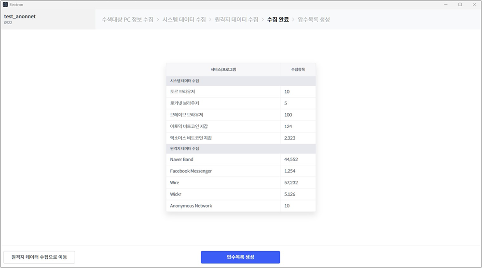
Task: Select the 수집 완료 breadcrumb step
Action: coord(277,20)
